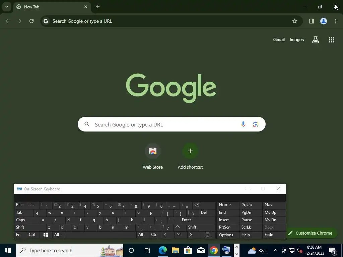
Task: Tap the context menu key on the On-Screen Keyboard
Action: (208, 235)
